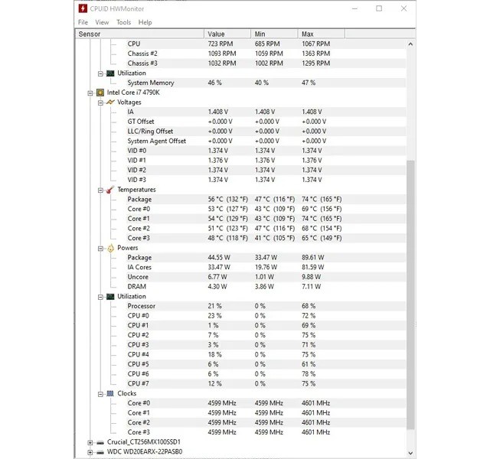Click the 44.55 W package power value
Viewport: 490px width, 459px height.
(x=219, y=258)
